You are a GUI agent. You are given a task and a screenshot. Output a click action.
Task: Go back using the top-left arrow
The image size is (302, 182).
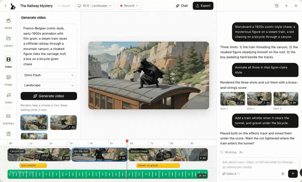click(x=6, y=6)
